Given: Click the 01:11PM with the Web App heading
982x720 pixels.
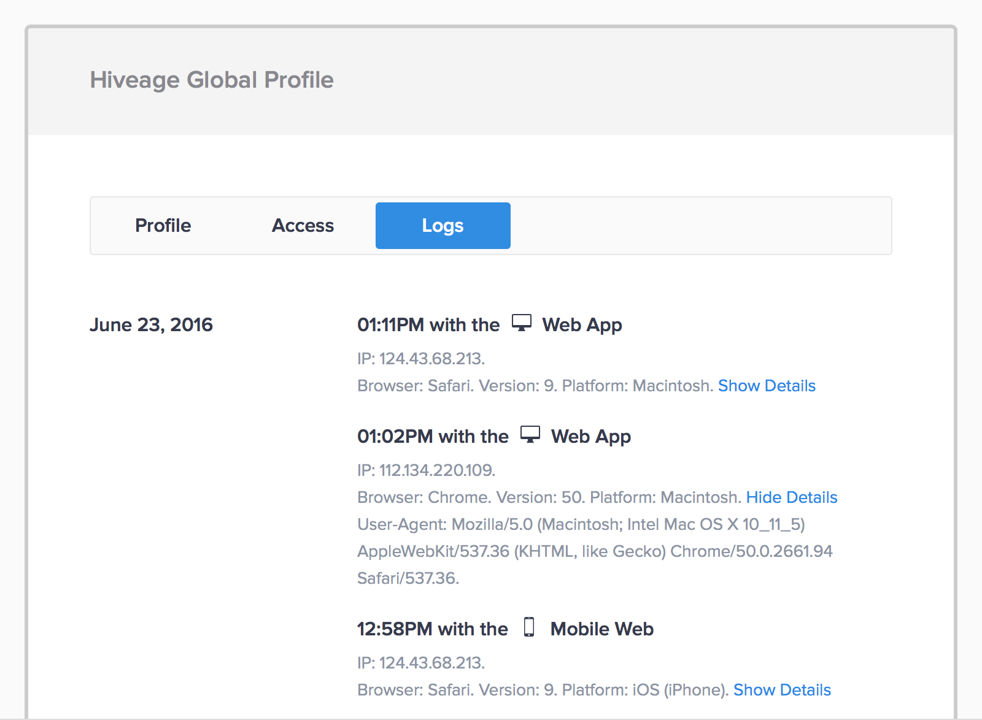Looking at the screenshot, I should (490, 324).
